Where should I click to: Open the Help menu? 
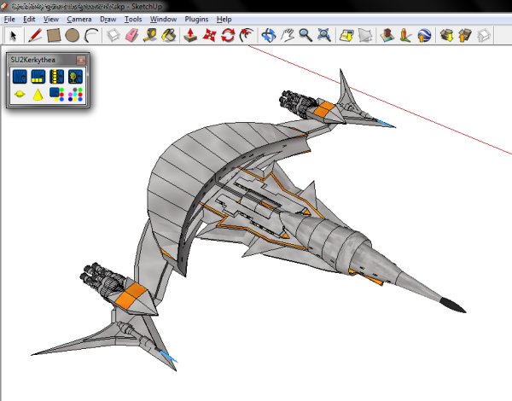[x=224, y=20]
